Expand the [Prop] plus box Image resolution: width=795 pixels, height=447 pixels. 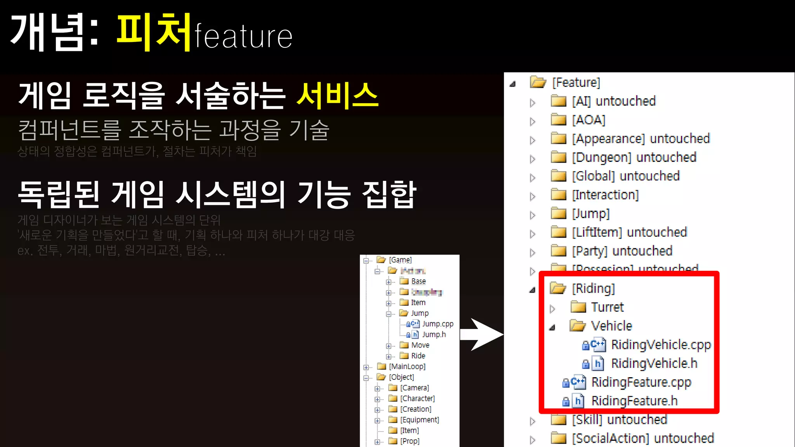(377, 442)
